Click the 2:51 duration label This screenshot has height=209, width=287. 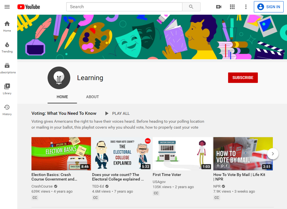click(267, 167)
